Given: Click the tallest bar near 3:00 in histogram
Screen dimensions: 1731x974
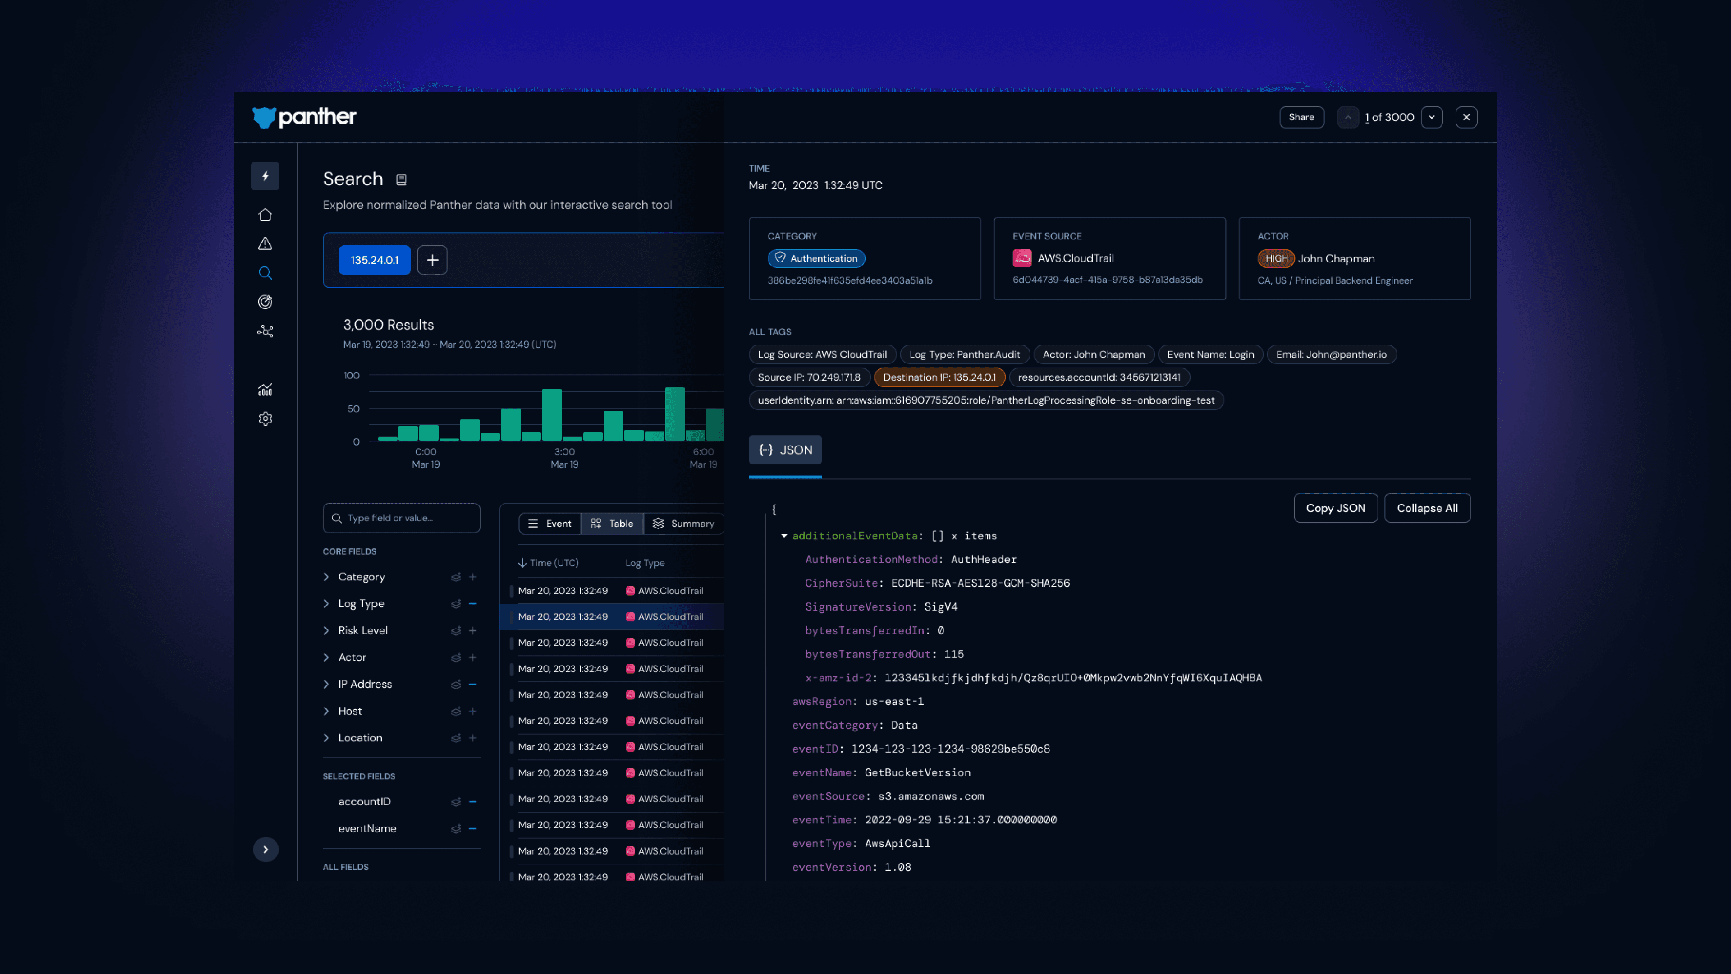Looking at the screenshot, I should (x=552, y=415).
